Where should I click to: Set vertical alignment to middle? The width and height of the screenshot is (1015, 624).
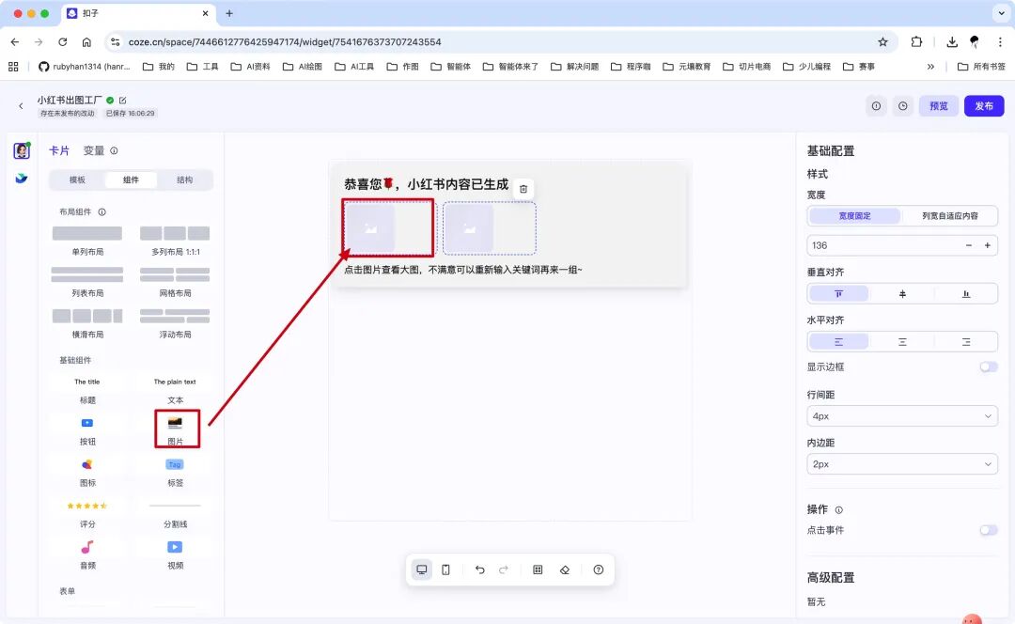902,294
